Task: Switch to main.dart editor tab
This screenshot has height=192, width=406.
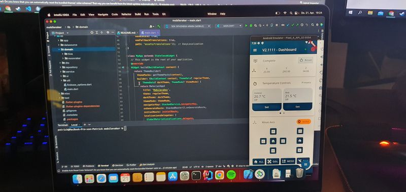Action: coord(149,33)
